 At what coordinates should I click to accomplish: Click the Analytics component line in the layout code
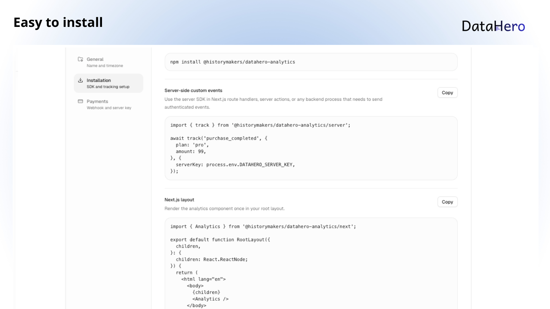[x=211, y=299]
